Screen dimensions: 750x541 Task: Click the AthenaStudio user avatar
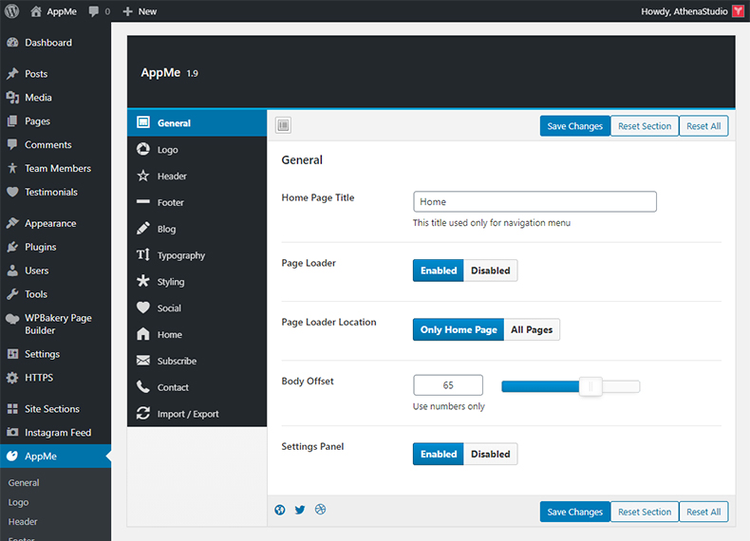[739, 11]
